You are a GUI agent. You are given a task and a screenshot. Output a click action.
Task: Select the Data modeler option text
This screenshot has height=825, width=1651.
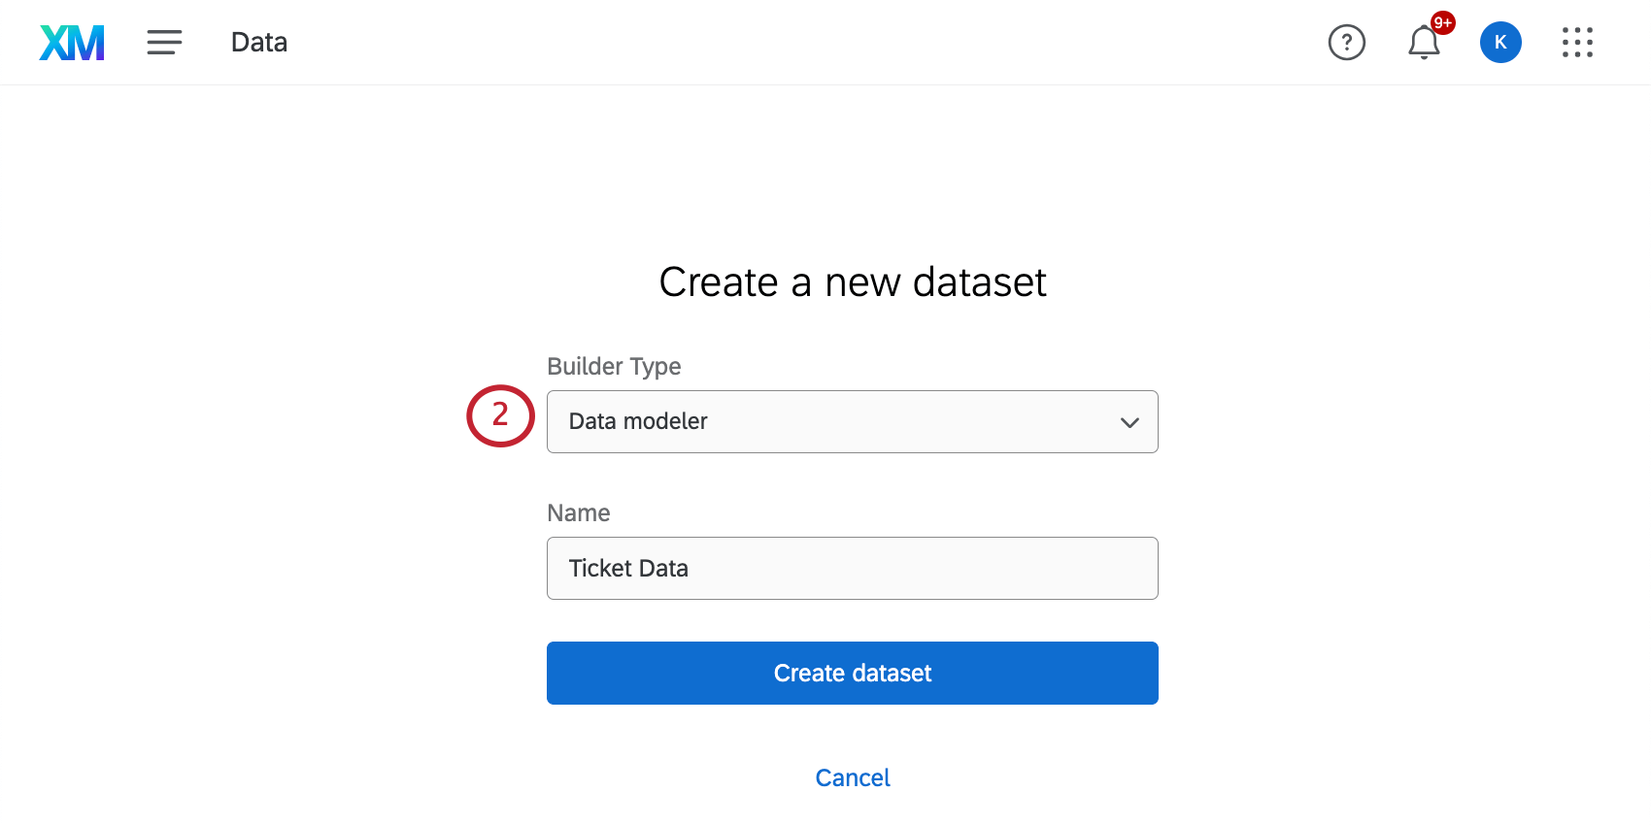point(638,421)
